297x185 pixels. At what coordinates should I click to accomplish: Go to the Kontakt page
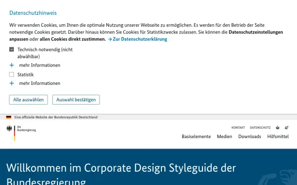point(238,128)
